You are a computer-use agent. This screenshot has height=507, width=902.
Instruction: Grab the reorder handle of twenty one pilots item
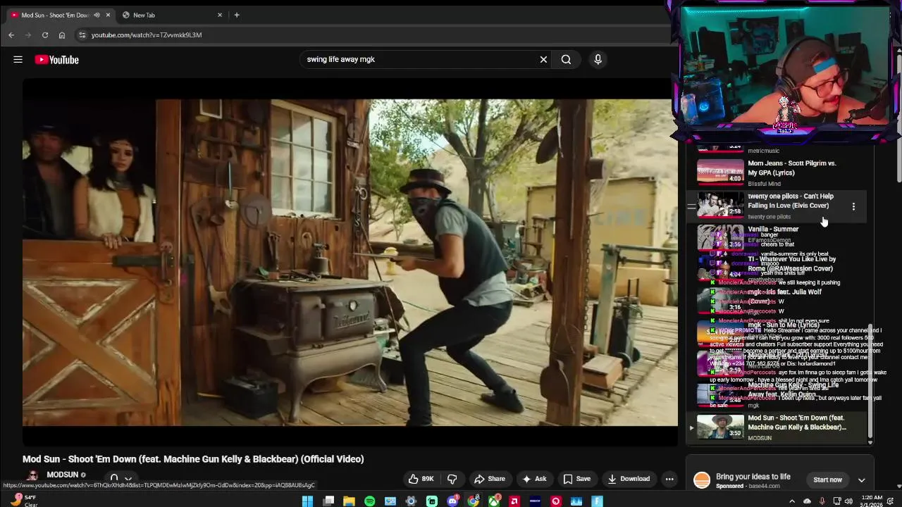tap(691, 206)
